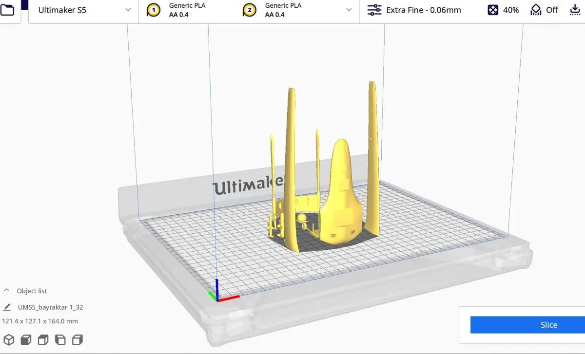Click the 40% infill icon
The image size is (585, 354).
click(x=493, y=10)
